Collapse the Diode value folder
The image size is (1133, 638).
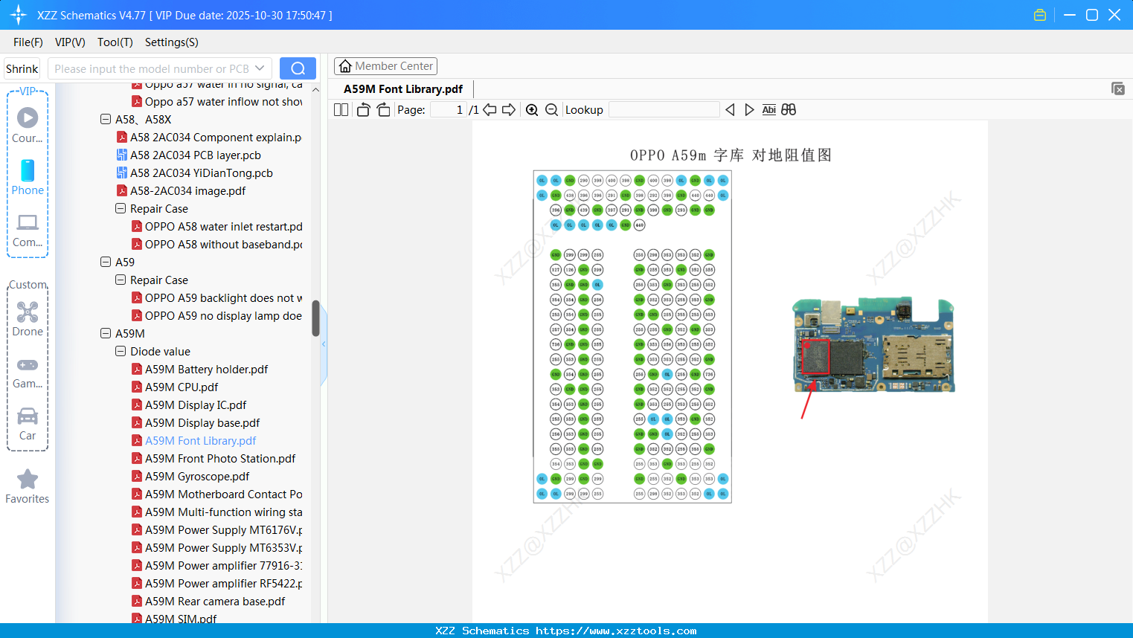(121, 351)
